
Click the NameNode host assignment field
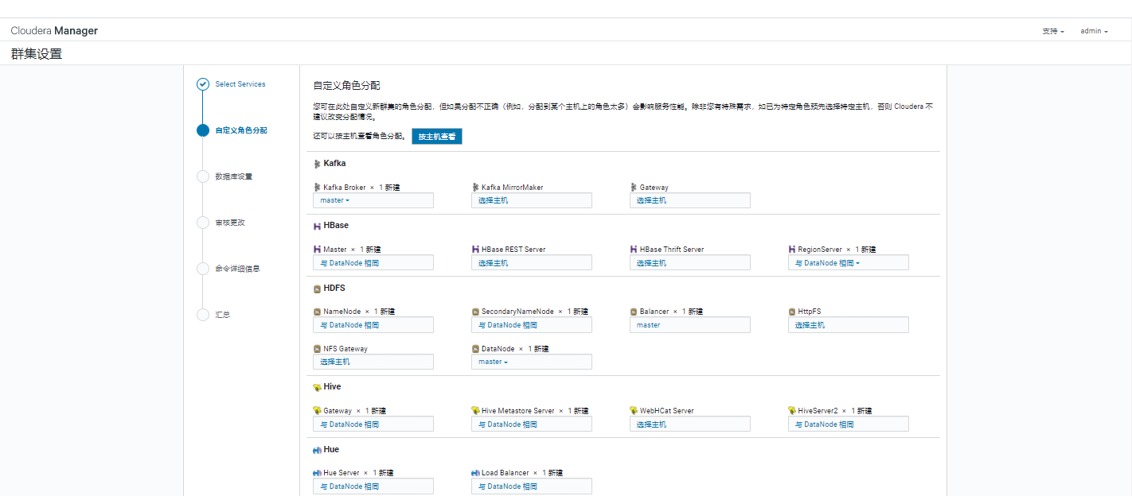tap(373, 324)
